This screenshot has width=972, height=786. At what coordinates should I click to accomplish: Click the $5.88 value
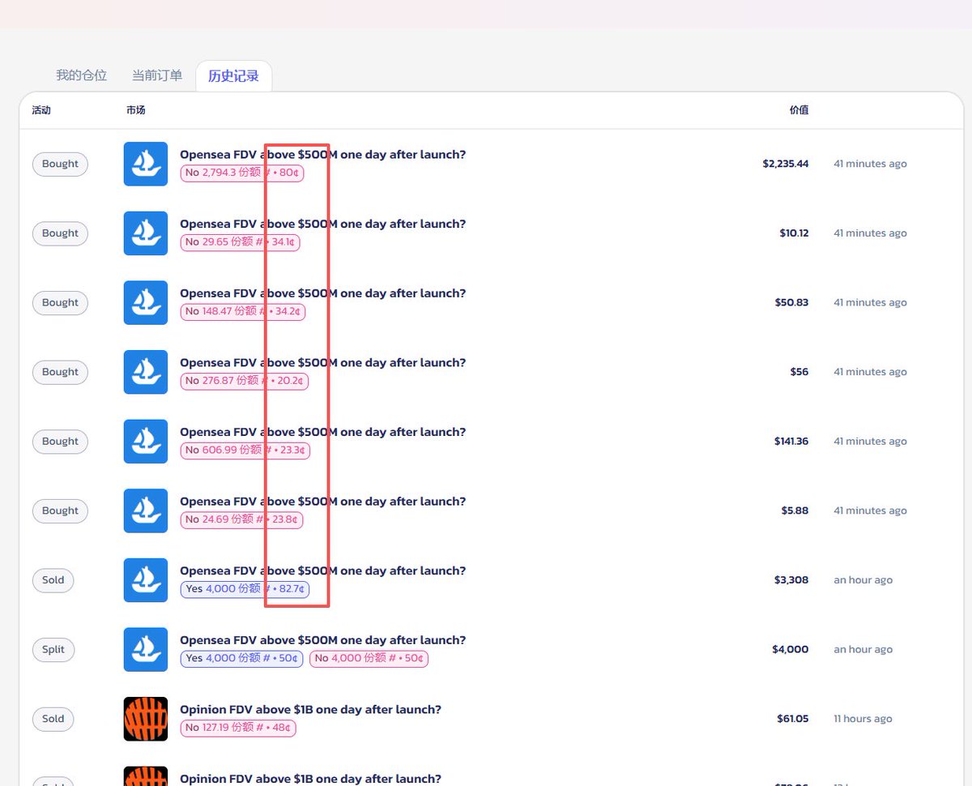tap(795, 510)
